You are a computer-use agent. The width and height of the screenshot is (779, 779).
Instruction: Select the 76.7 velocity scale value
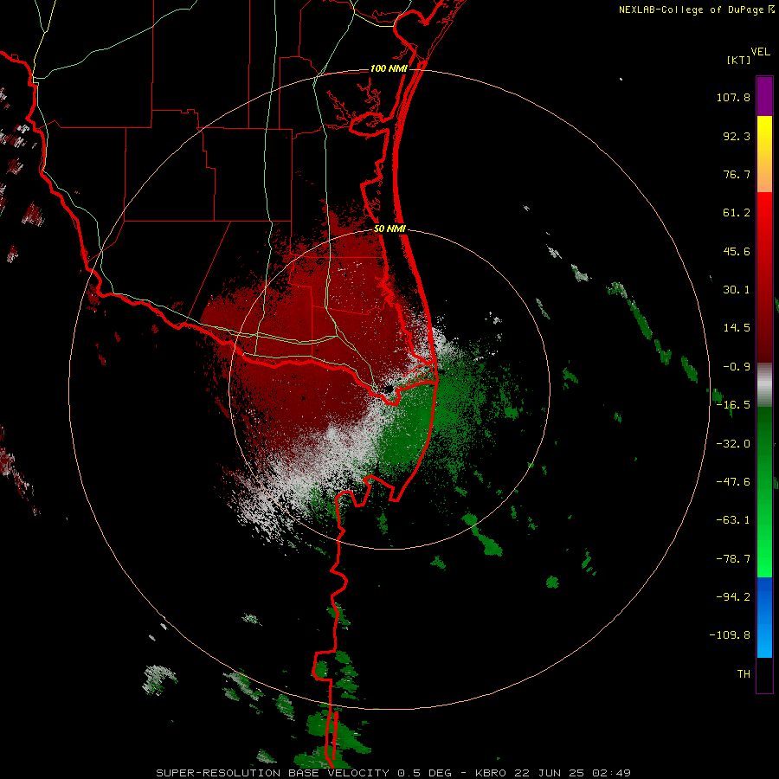(737, 174)
